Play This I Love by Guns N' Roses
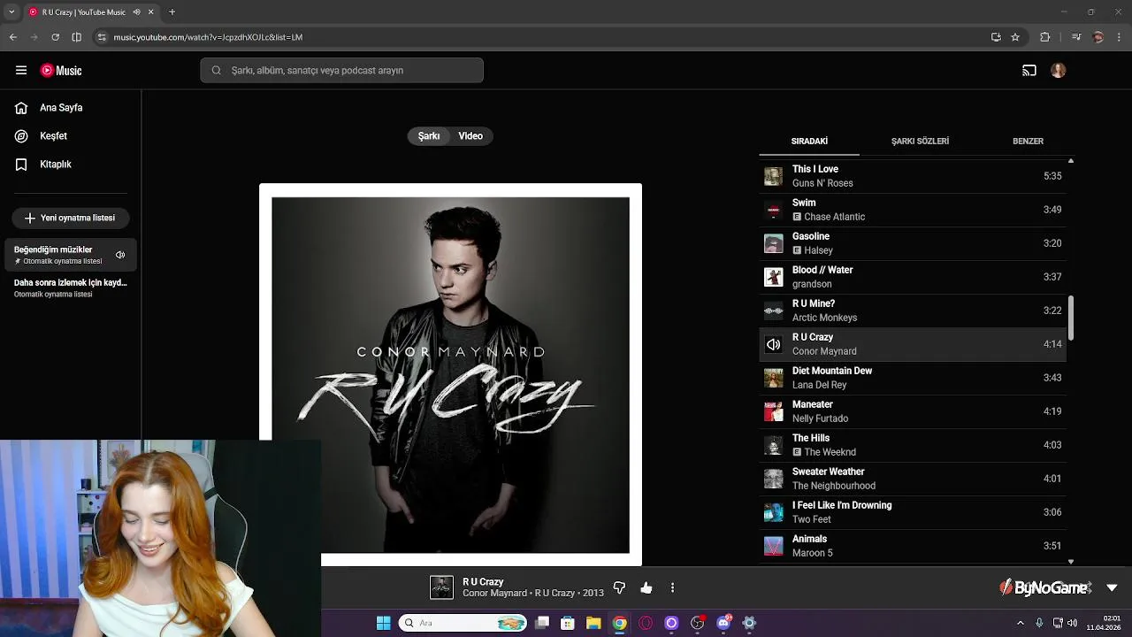This screenshot has width=1132, height=637. pyautogui.click(x=913, y=176)
